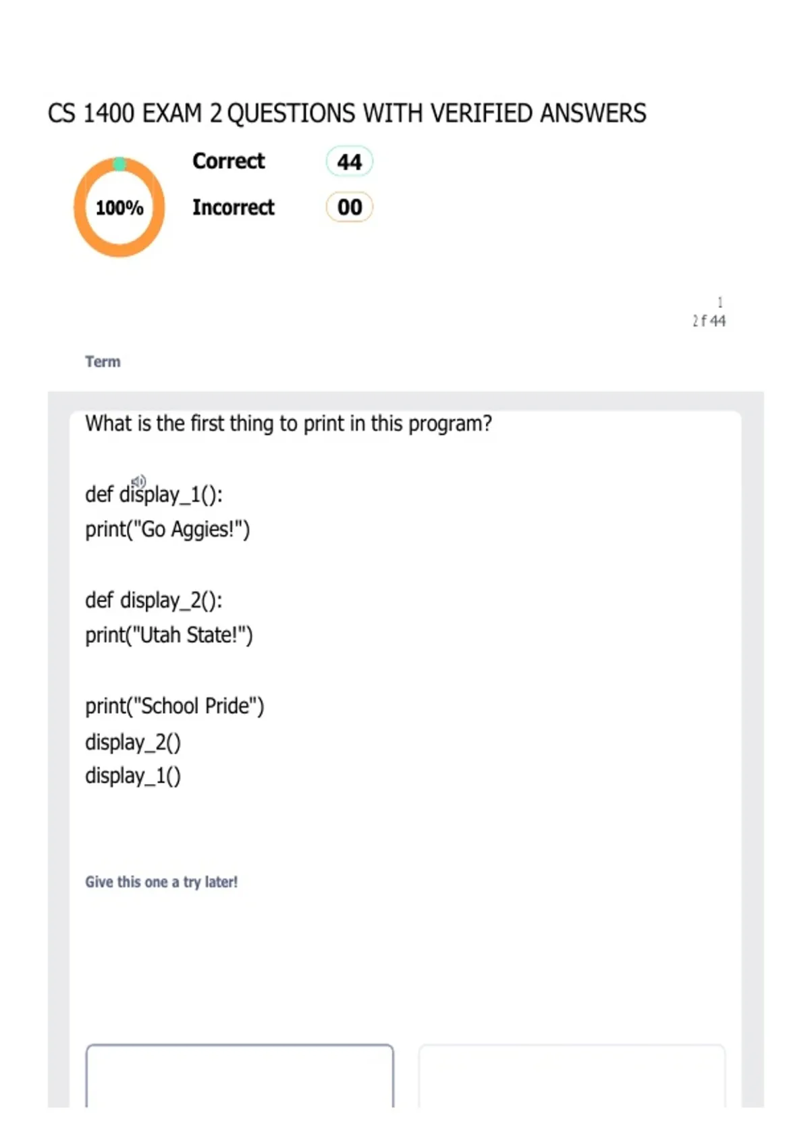810x1148 pixels.
Task: Click the def display_2() code line
Action: tap(154, 600)
